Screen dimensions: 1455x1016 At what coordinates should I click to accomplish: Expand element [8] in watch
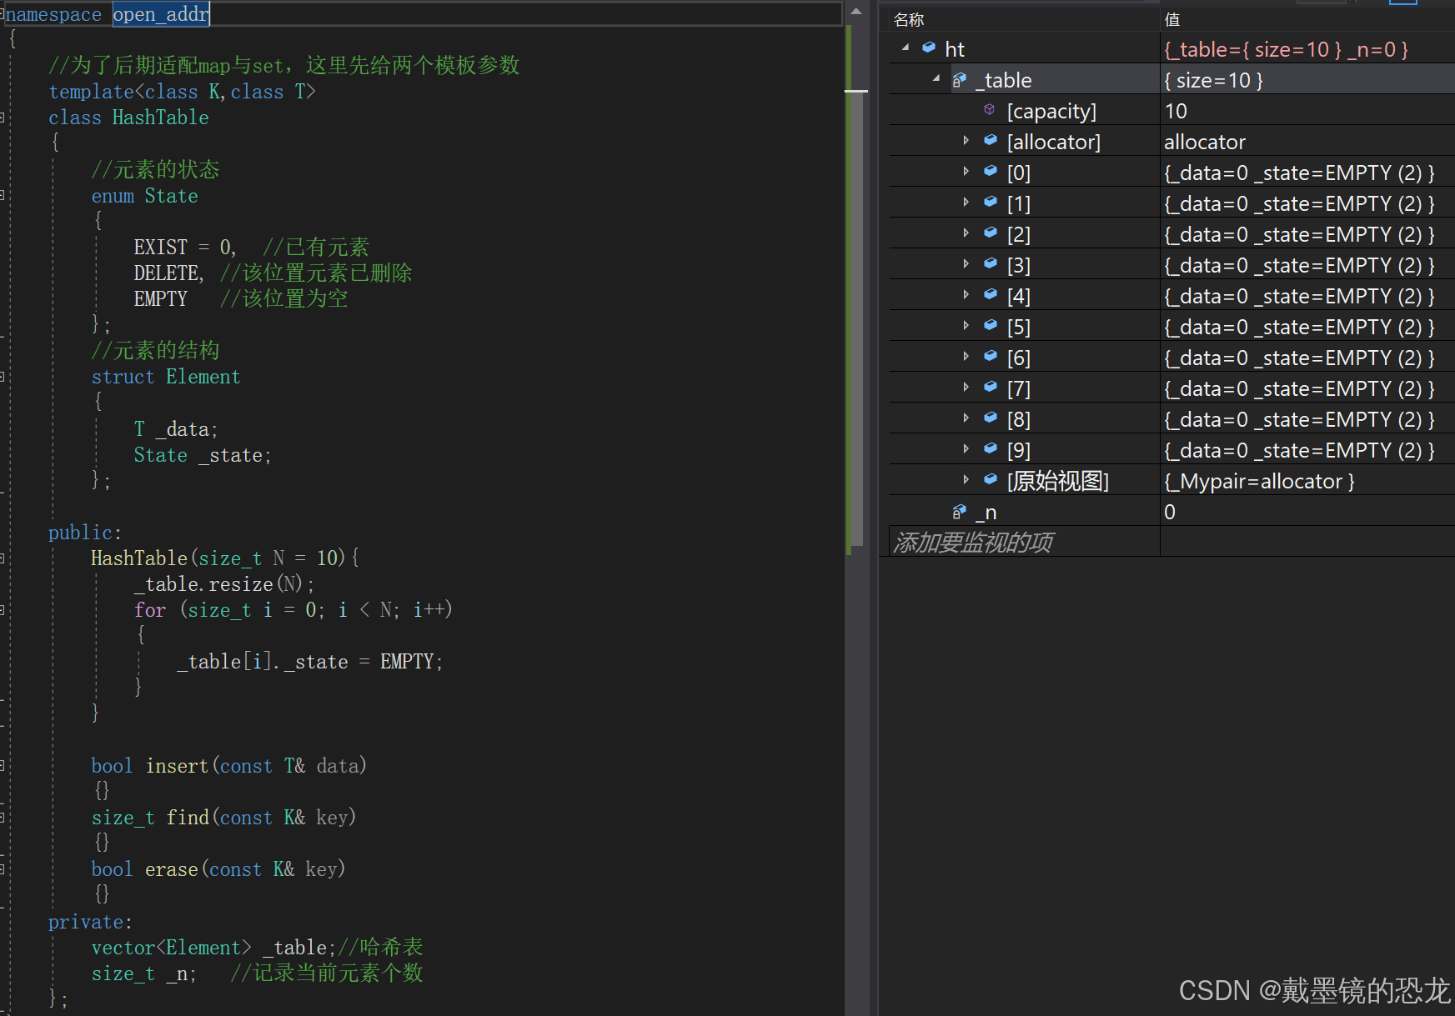coord(966,418)
